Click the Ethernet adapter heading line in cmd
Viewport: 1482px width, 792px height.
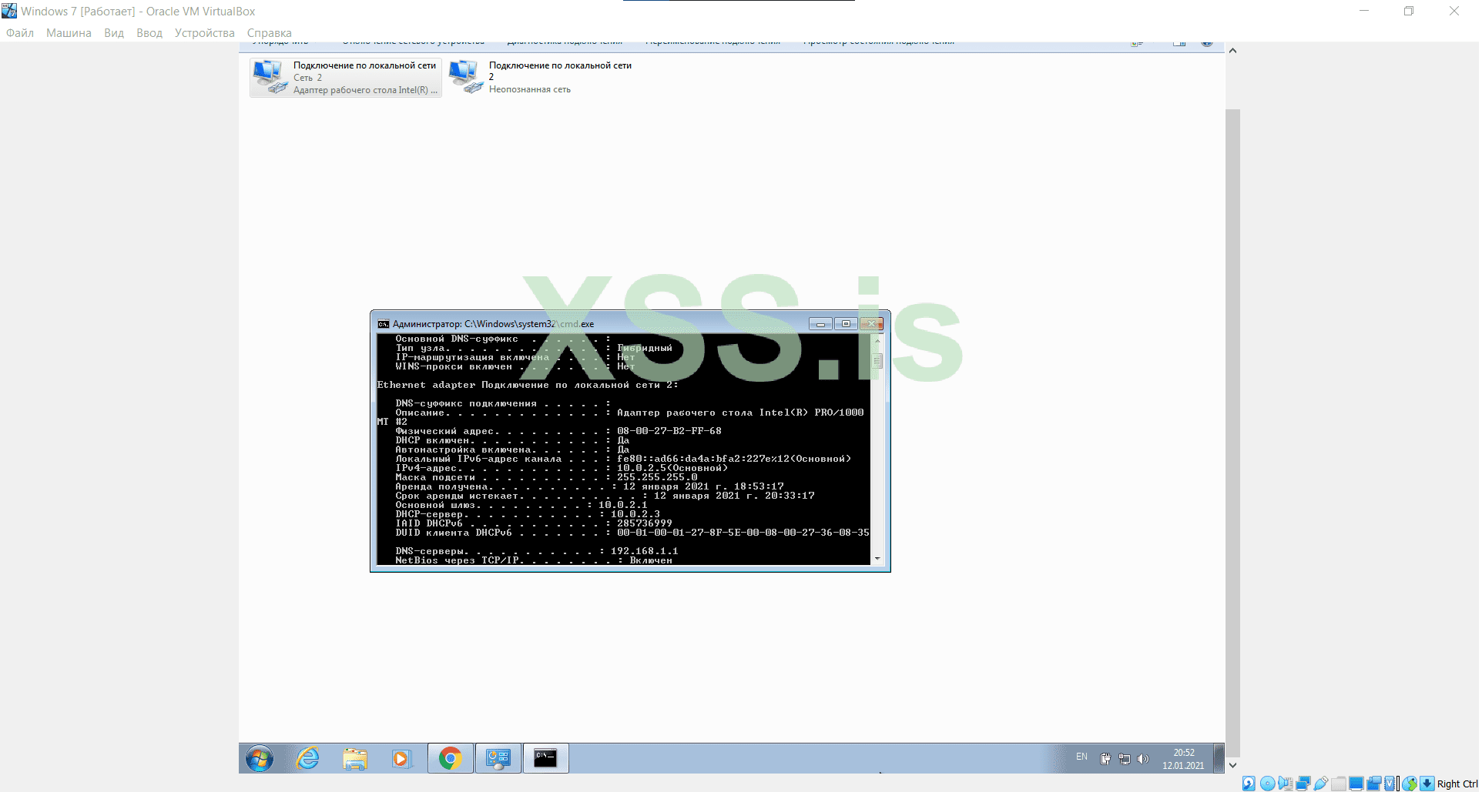click(528, 385)
